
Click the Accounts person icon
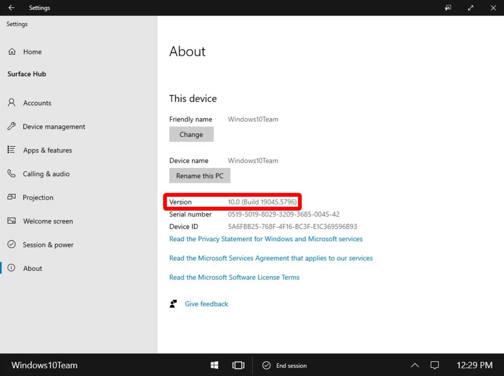tap(12, 102)
